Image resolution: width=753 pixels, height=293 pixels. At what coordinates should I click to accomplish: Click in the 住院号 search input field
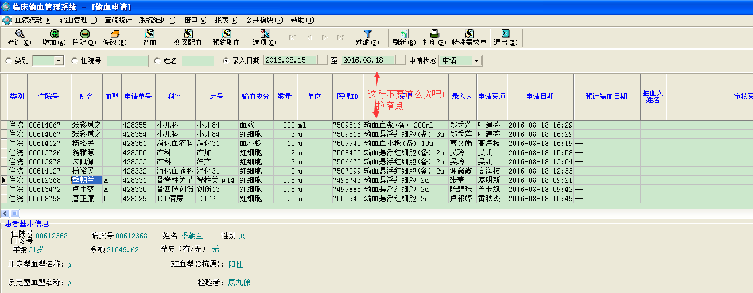127,60
